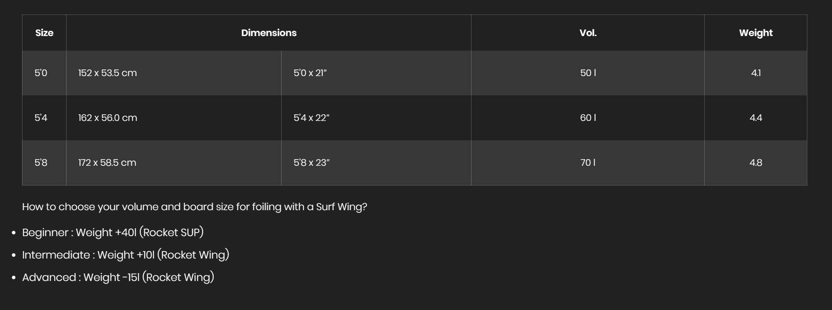This screenshot has height=310, width=832.
Task: Click the 162 x 56.0 cm dimension cell
Action: click(x=108, y=118)
